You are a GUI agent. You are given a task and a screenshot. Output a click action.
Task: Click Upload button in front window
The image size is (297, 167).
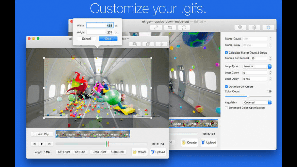coord(158,152)
